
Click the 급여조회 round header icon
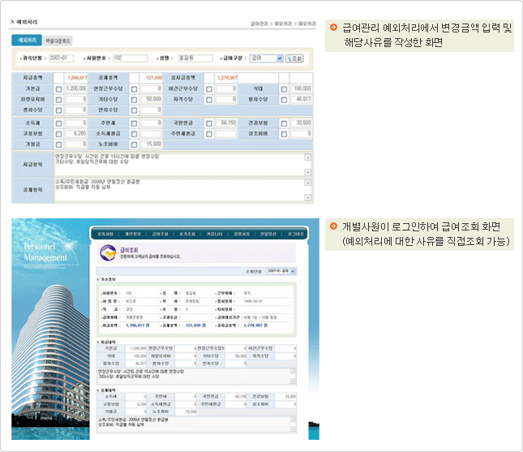click(x=108, y=253)
